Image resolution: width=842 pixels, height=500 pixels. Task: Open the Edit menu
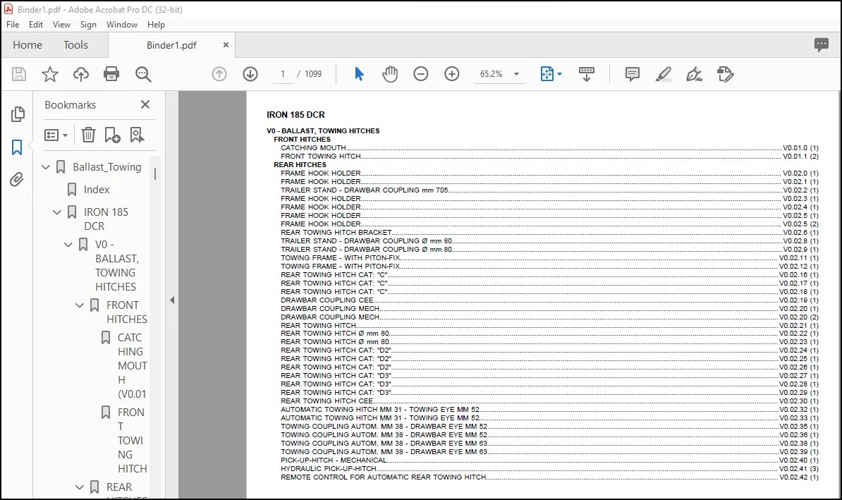[36, 25]
